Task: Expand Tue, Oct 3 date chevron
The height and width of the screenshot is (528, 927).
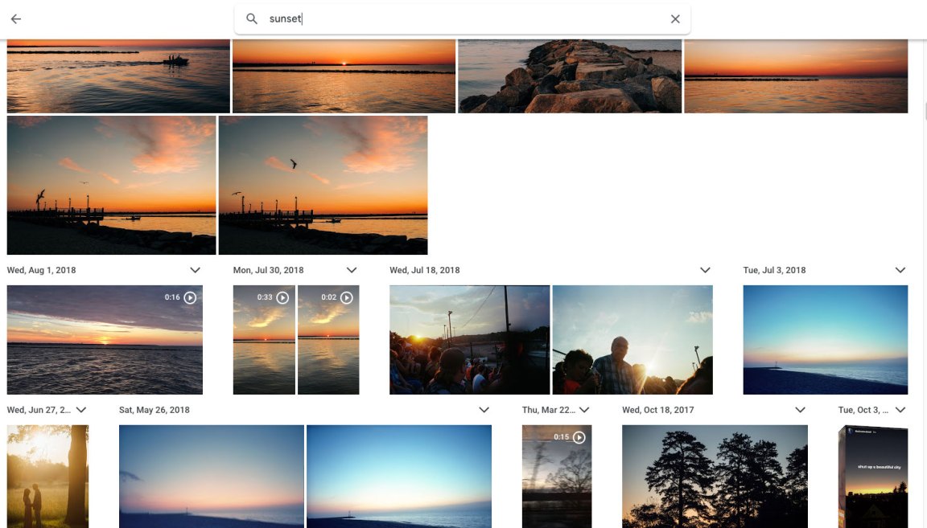Action: pos(900,409)
